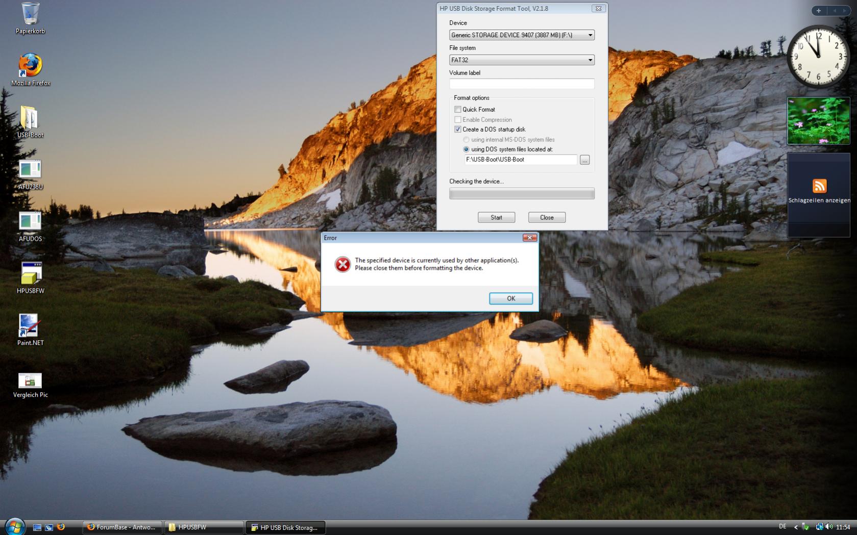Viewport: 857px width, 535px height.
Task: Select the Vergleich Pic desktop icon
Action: click(x=30, y=385)
